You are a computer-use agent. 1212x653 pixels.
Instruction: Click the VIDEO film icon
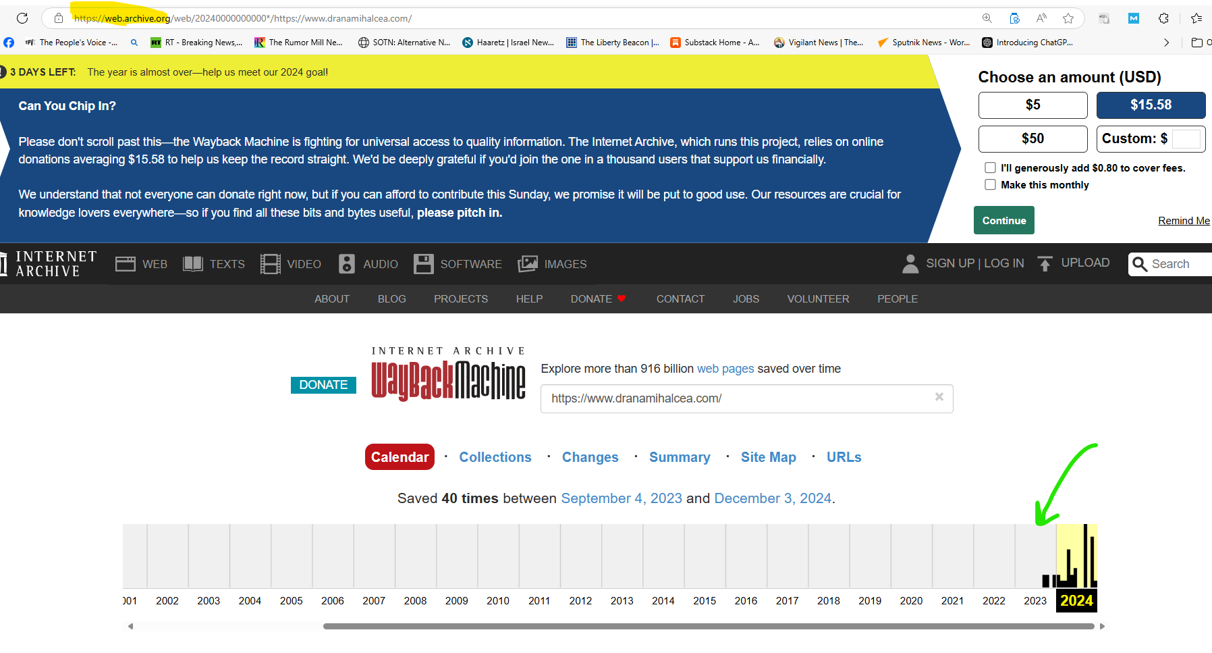pos(271,264)
